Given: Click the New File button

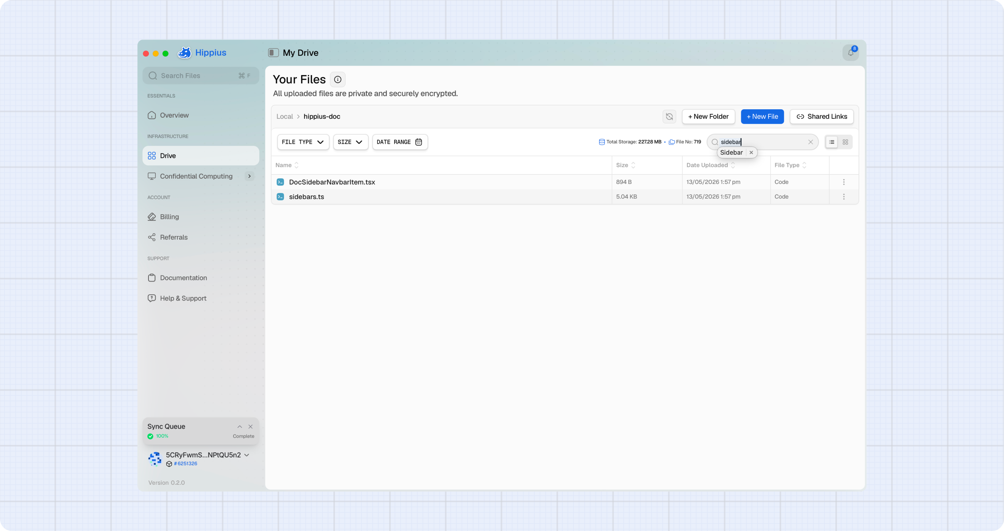Looking at the screenshot, I should [x=762, y=116].
